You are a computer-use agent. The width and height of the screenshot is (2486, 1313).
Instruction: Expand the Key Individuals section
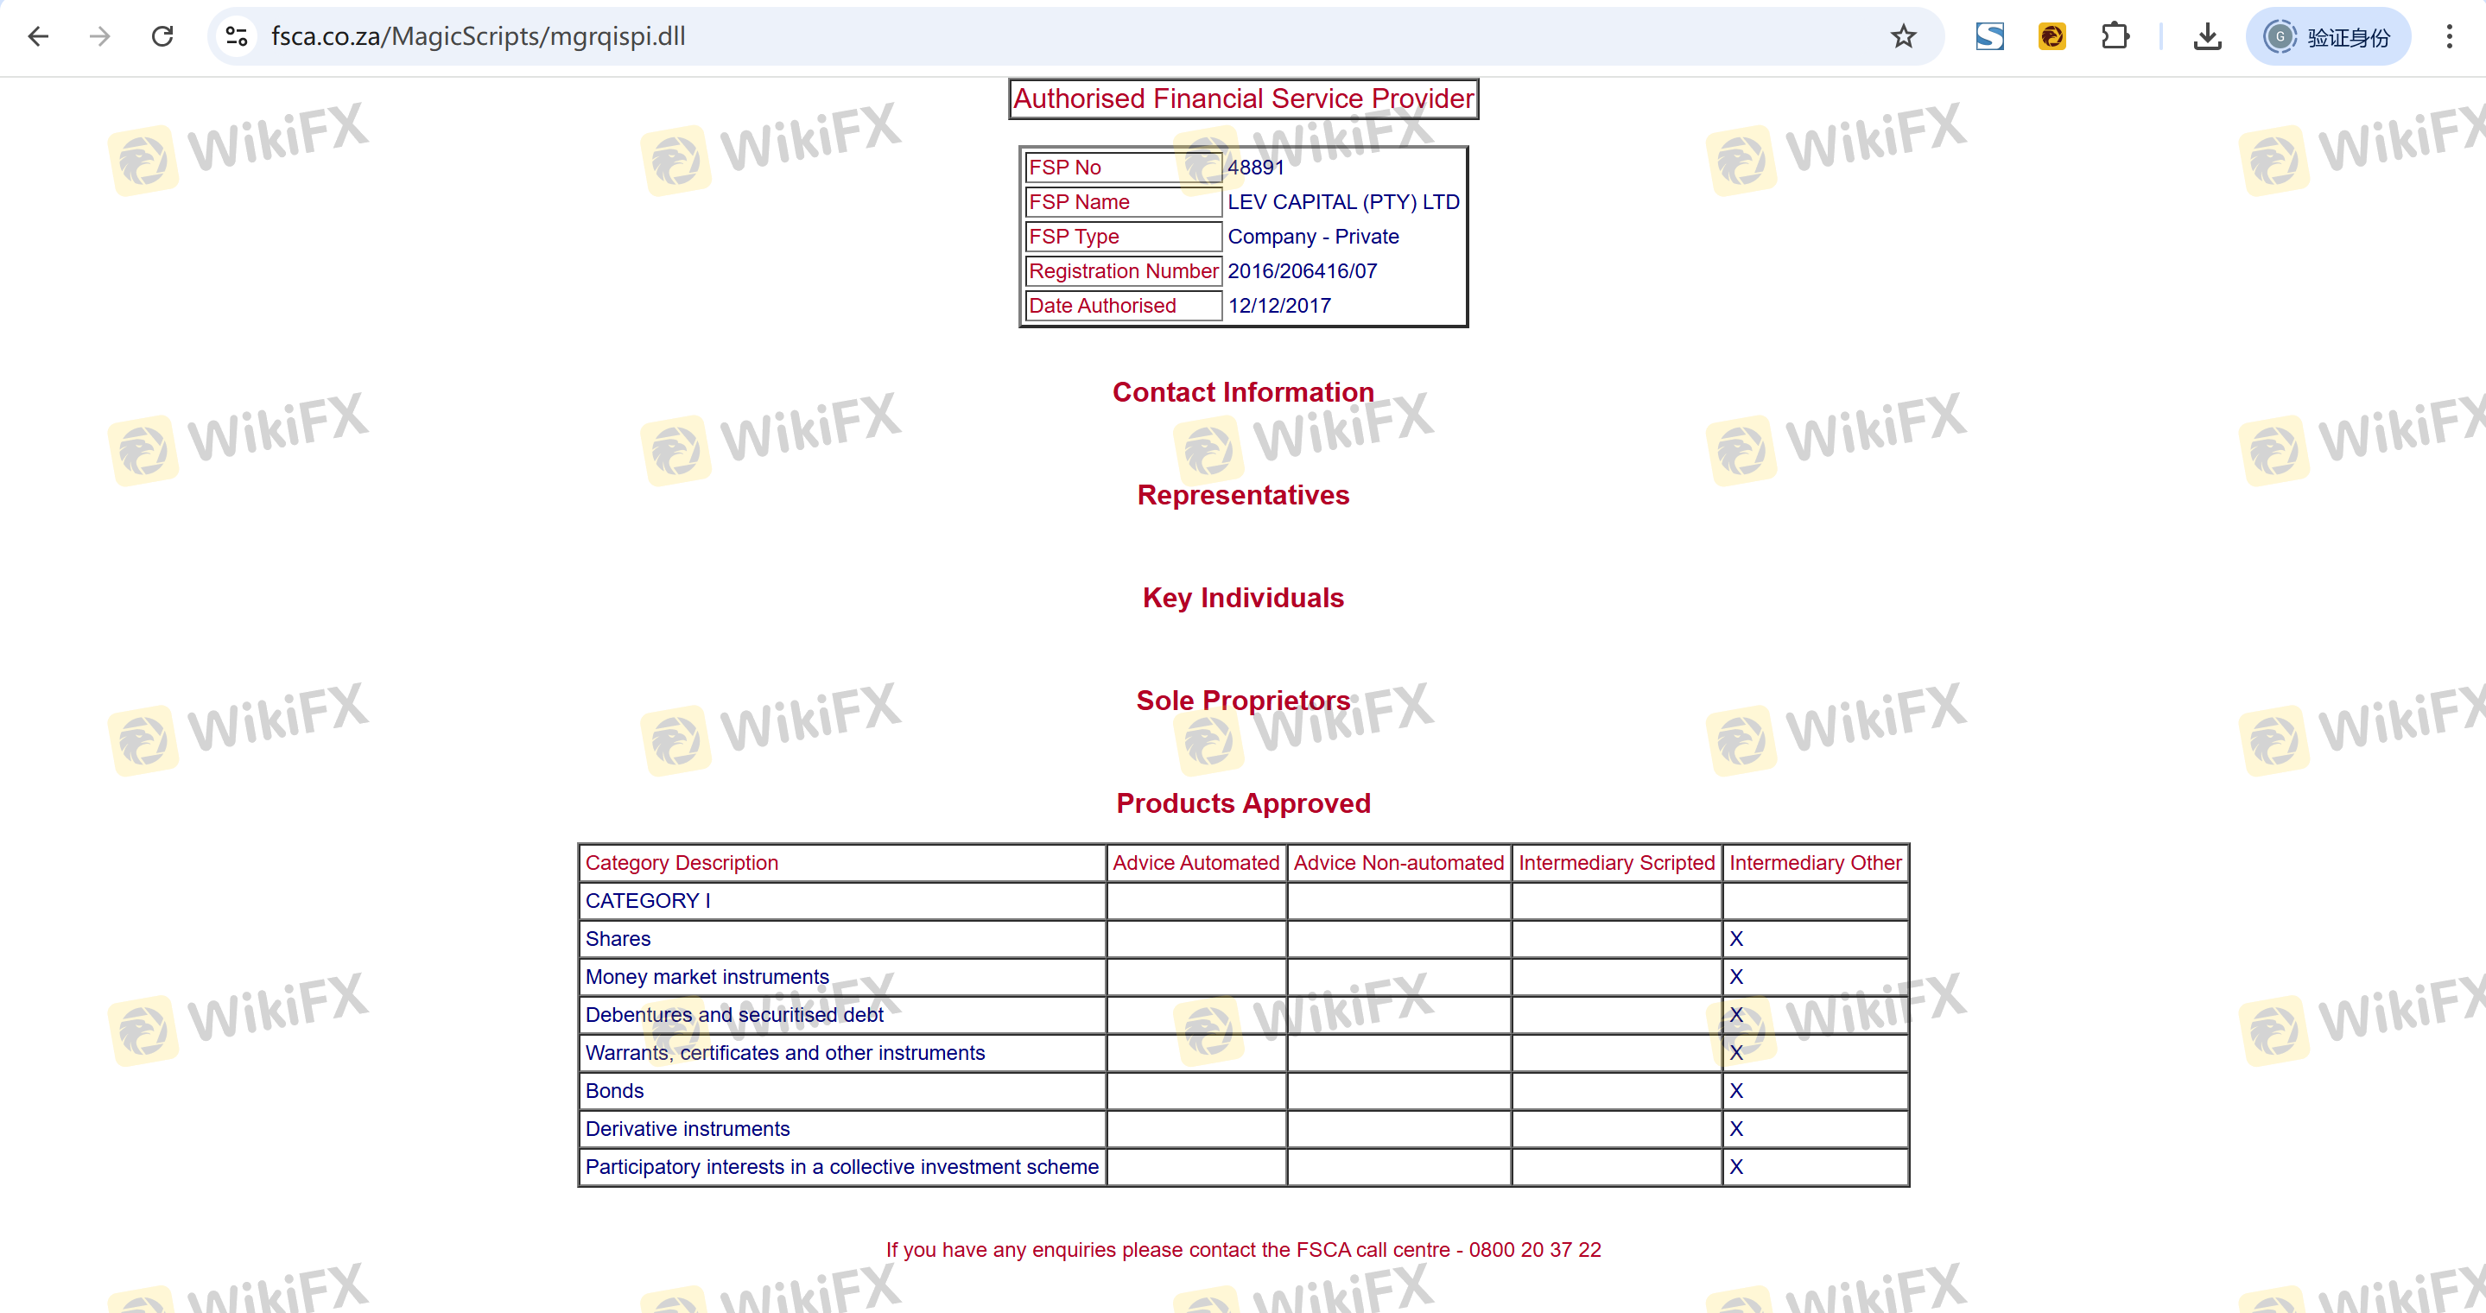pos(1242,598)
